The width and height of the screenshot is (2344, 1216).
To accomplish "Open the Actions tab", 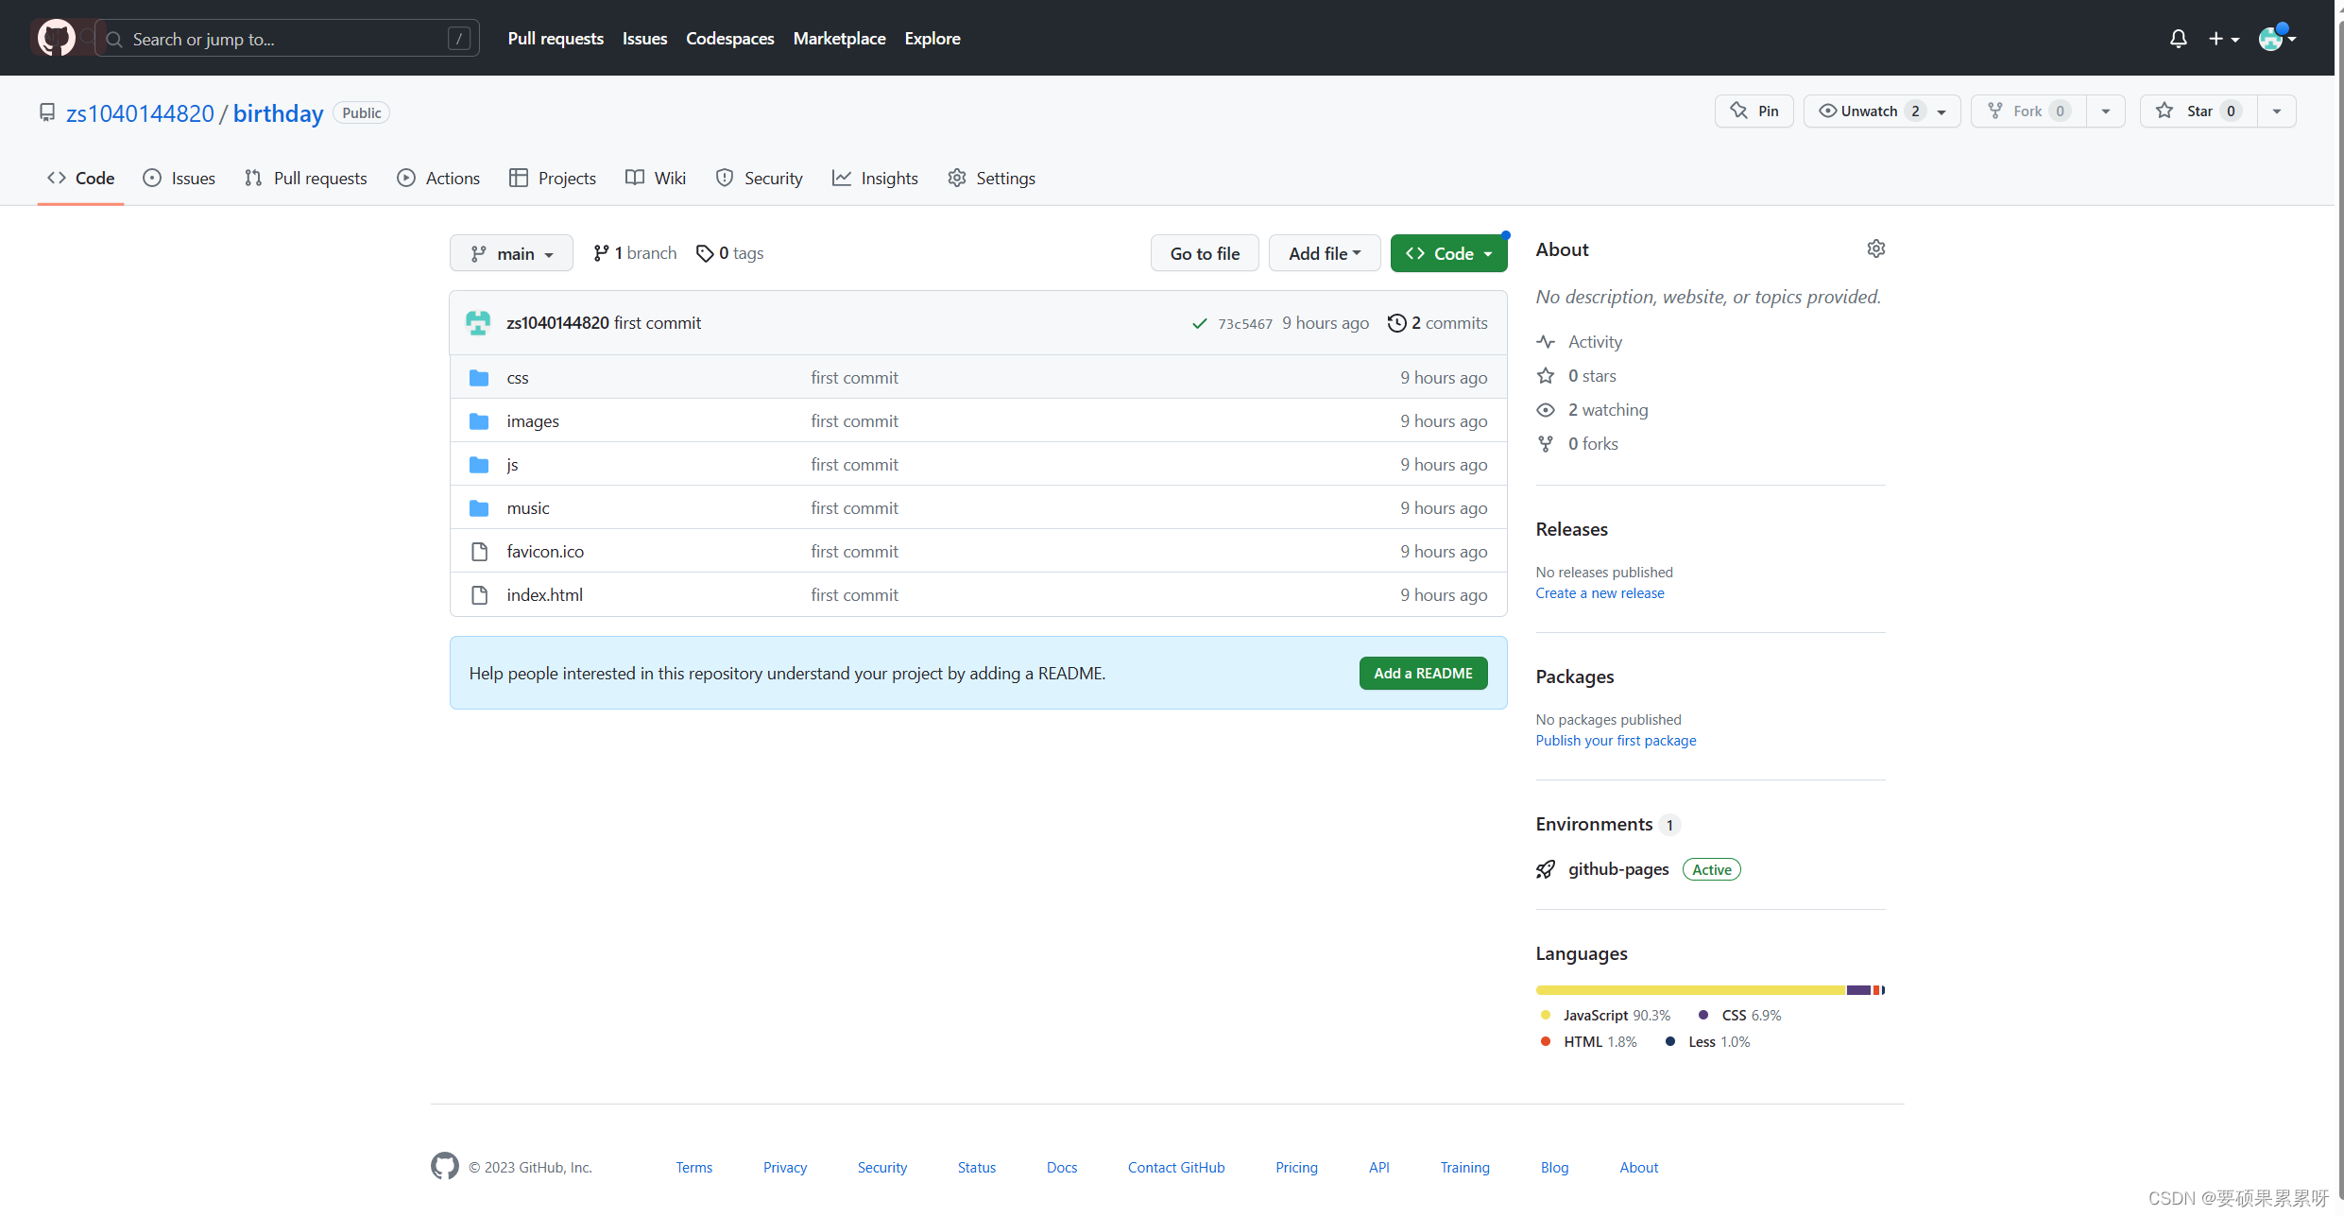I will point(438,178).
